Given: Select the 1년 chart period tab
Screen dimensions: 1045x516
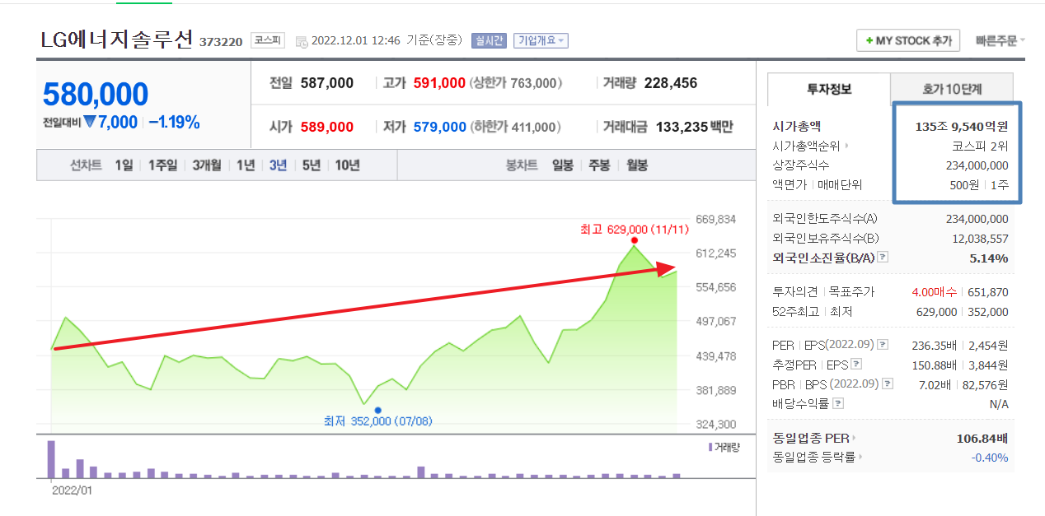Looking at the screenshot, I should point(245,165).
